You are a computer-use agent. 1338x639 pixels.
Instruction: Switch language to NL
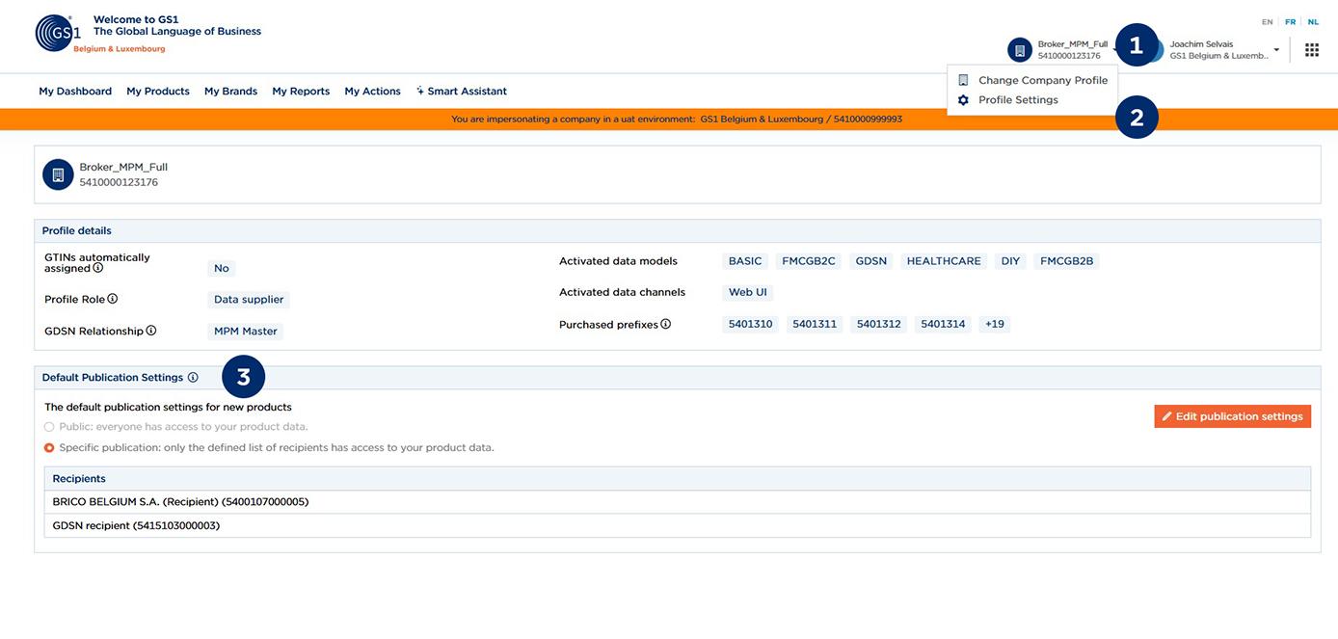coord(1313,22)
